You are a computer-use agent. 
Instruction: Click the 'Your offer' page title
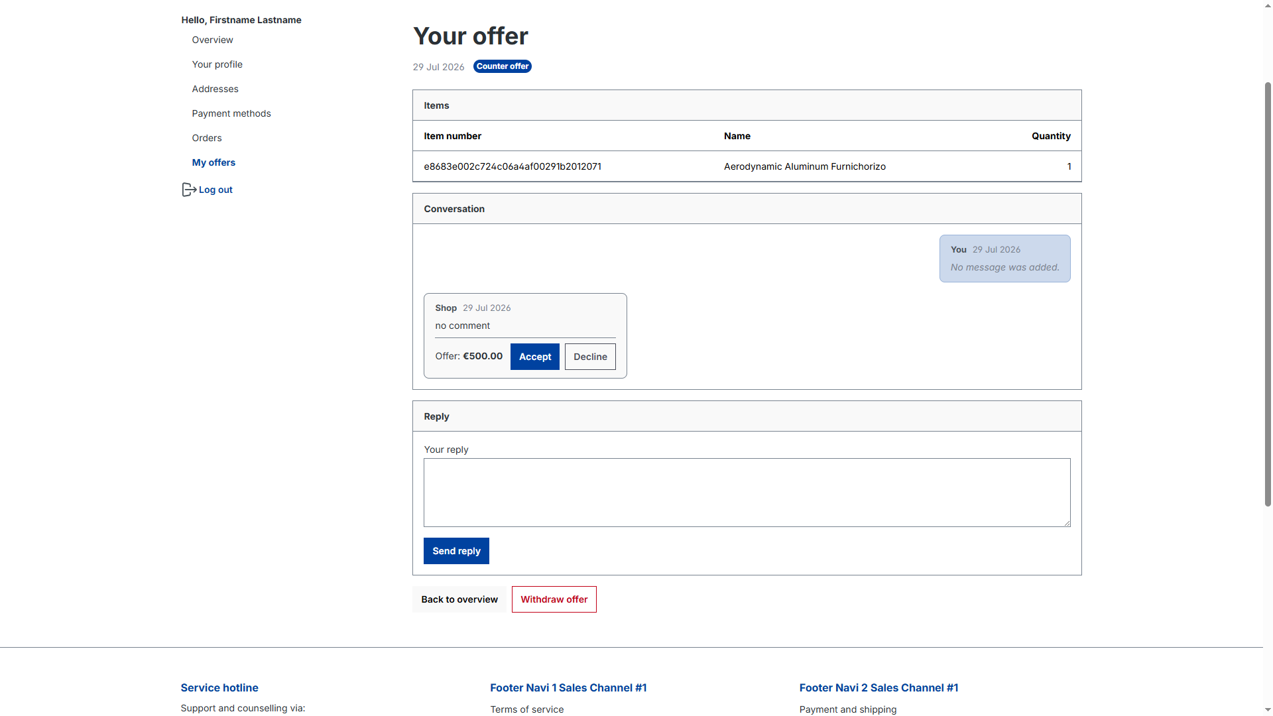pos(471,36)
